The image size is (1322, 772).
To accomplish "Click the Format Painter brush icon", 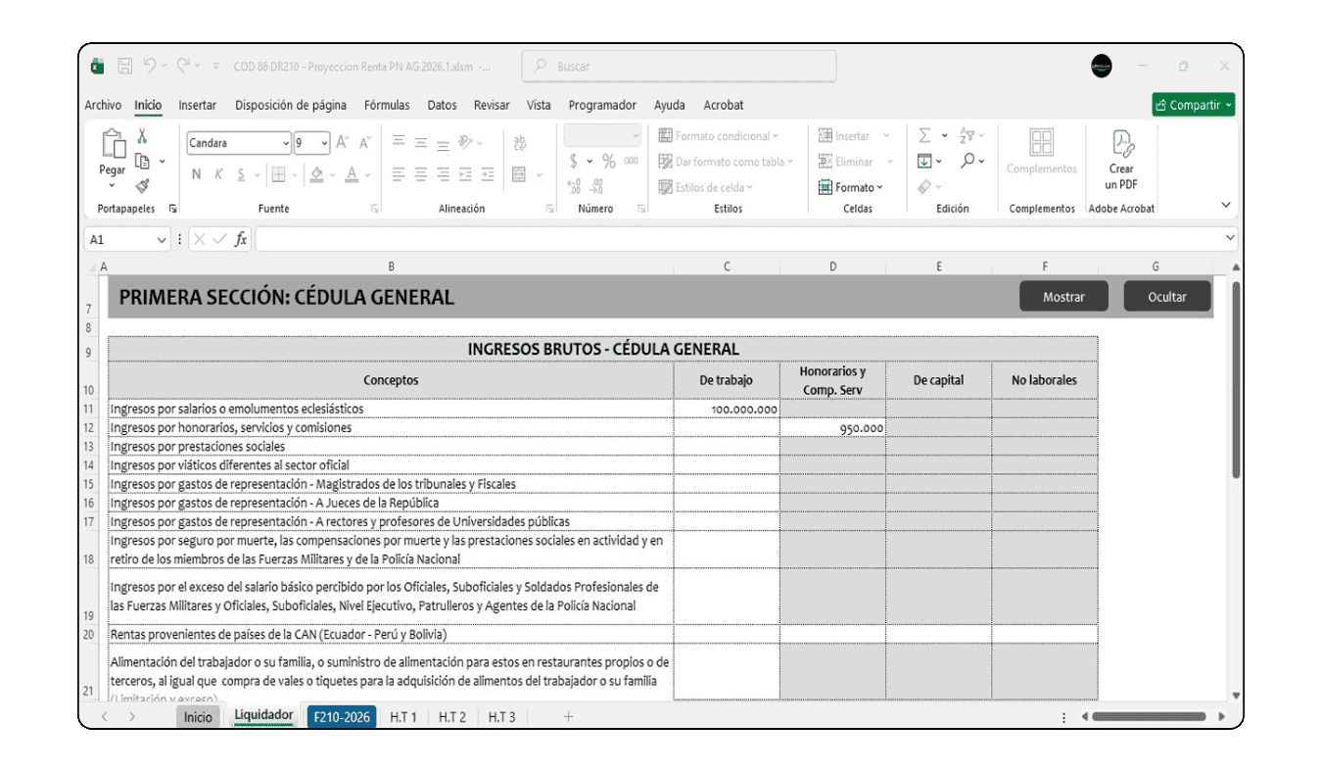I will (x=142, y=185).
